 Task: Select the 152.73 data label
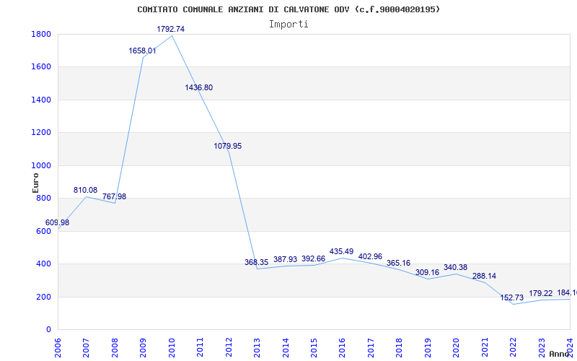512,298
